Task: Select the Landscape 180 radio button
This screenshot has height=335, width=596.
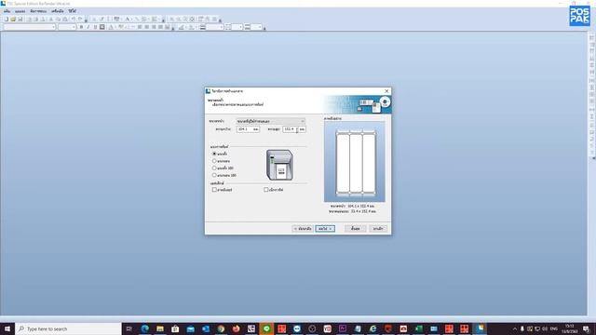Action: pyautogui.click(x=214, y=175)
